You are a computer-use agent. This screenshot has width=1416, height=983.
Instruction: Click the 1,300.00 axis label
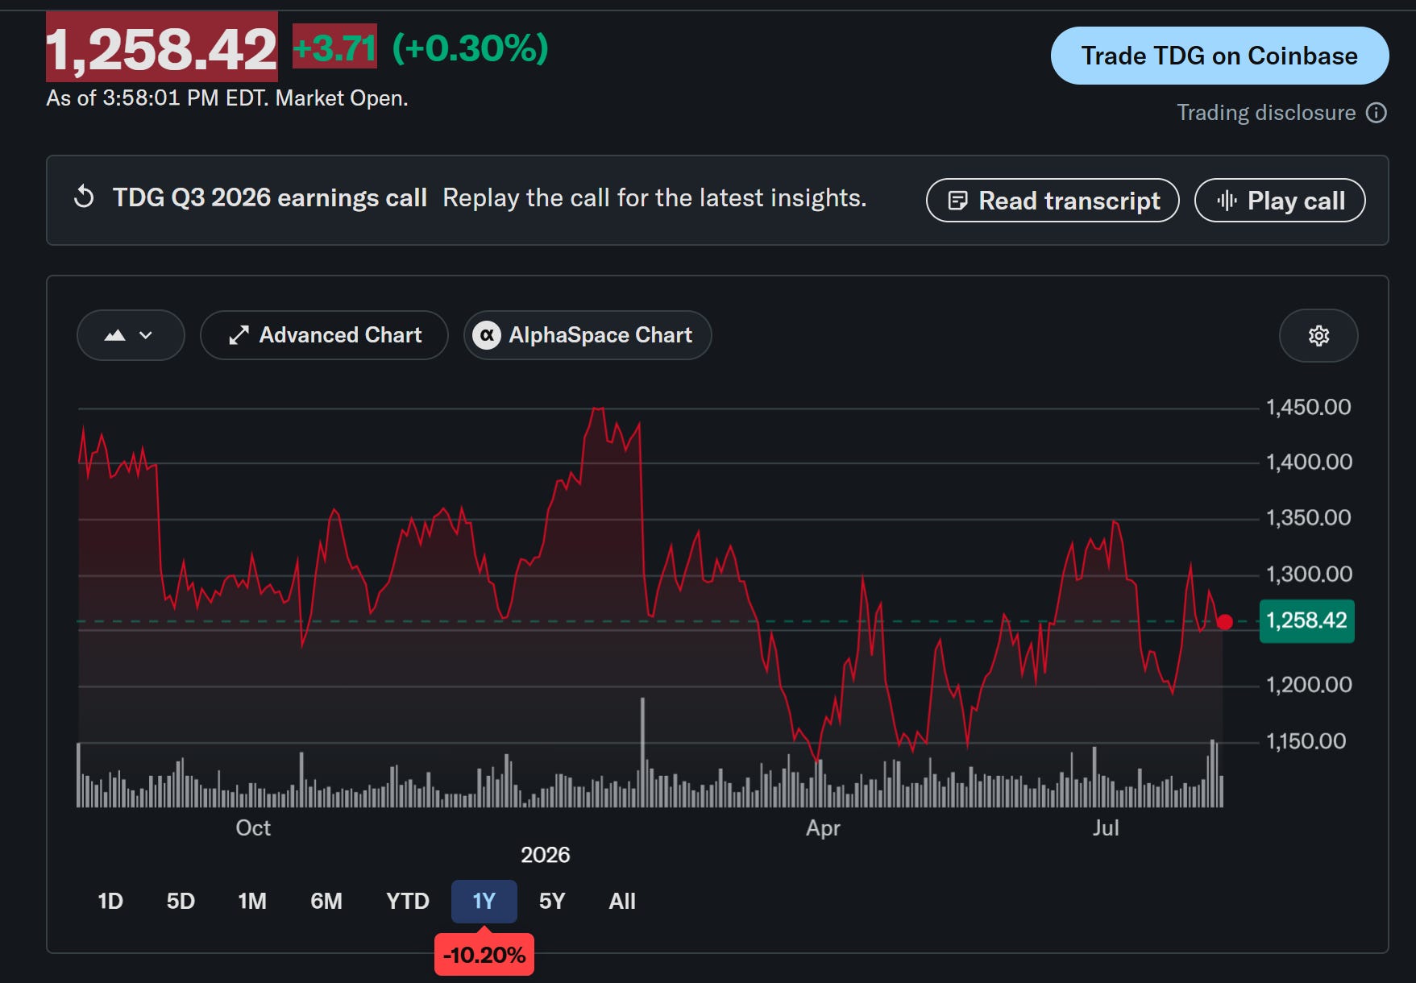click(x=1310, y=574)
